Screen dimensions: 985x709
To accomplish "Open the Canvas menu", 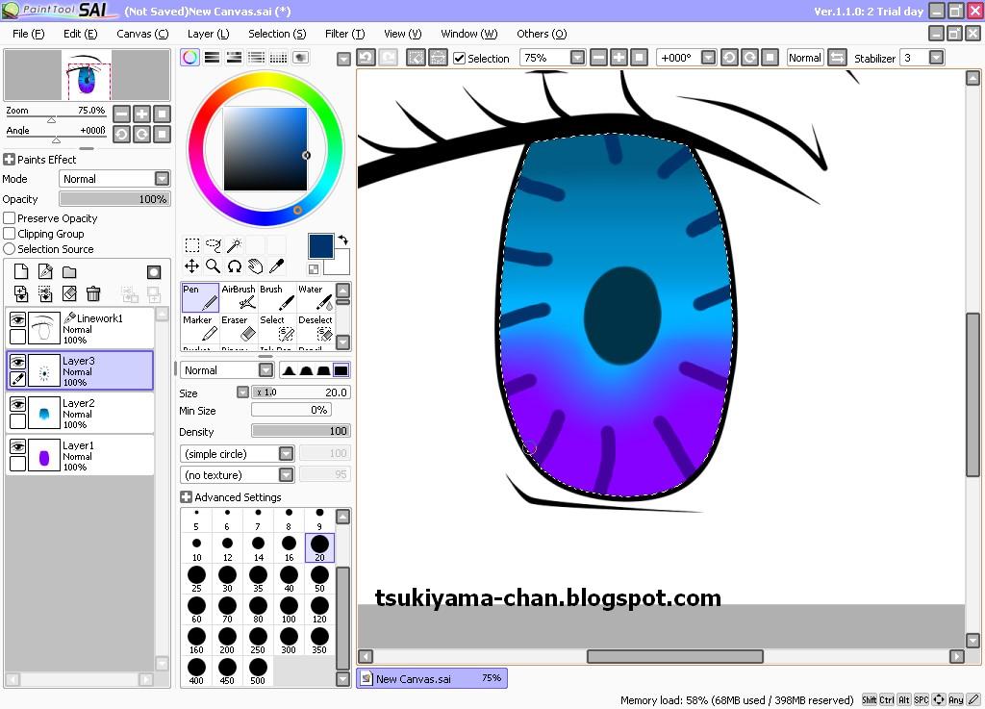I will [142, 34].
